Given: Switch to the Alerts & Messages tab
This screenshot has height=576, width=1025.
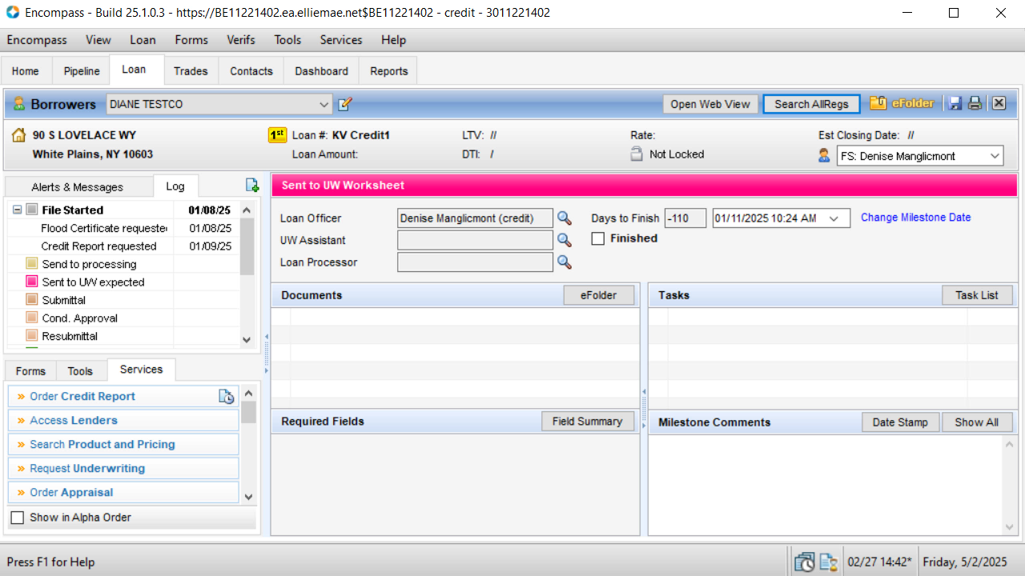Looking at the screenshot, I should [x=78, y=186].
